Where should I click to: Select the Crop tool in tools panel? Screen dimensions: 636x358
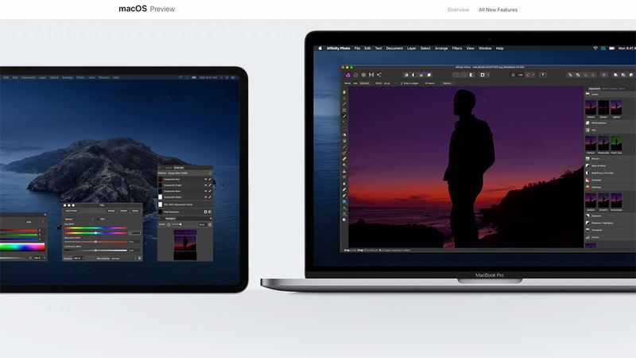[344, 111]
